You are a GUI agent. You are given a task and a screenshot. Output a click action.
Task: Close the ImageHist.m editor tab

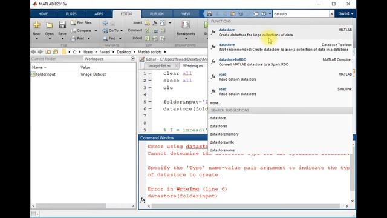point(176,66)
